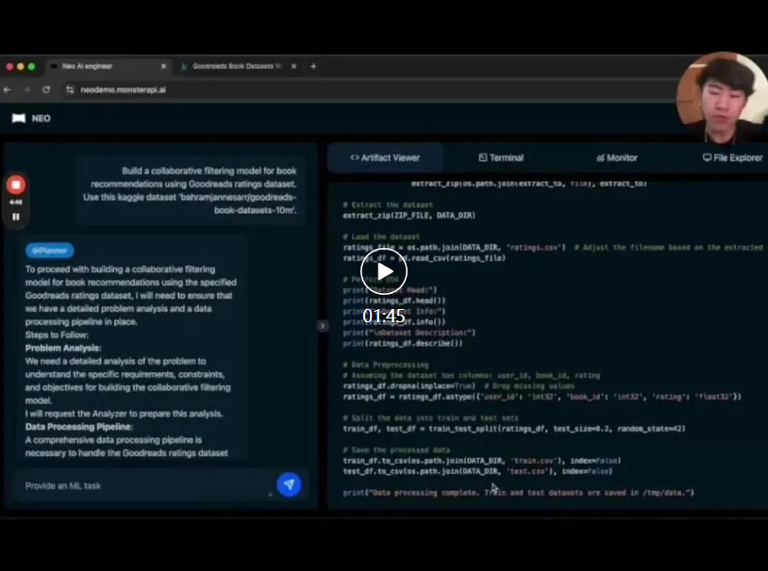Viewport: 768px width, 571px height.
Task: Send the ML task with the blue arrow button
Action: (x=289, y=484)
